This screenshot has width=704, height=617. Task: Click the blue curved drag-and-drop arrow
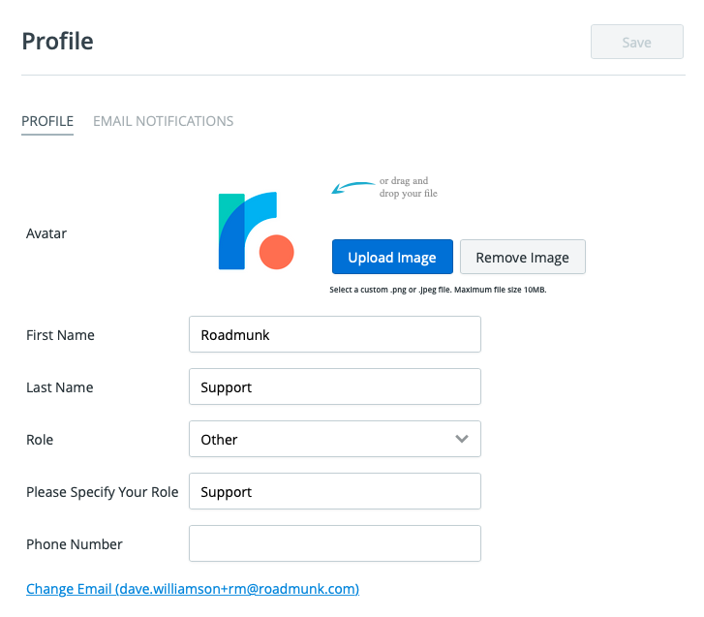point(352,187)
